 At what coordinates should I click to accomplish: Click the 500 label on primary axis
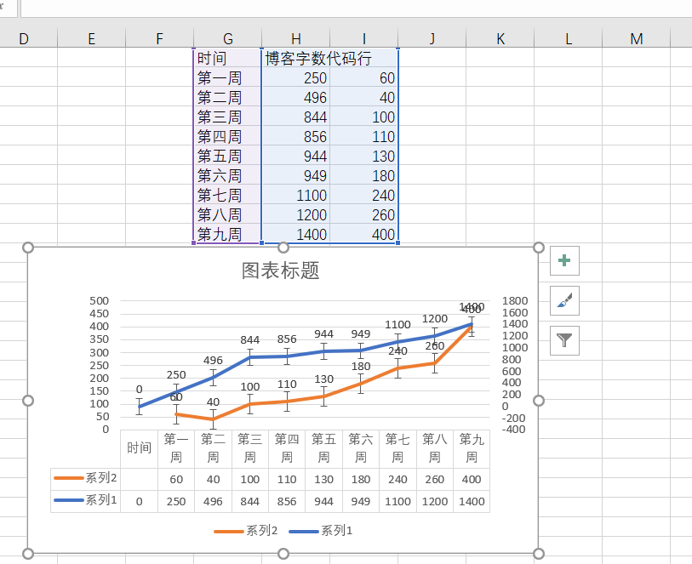99,301
